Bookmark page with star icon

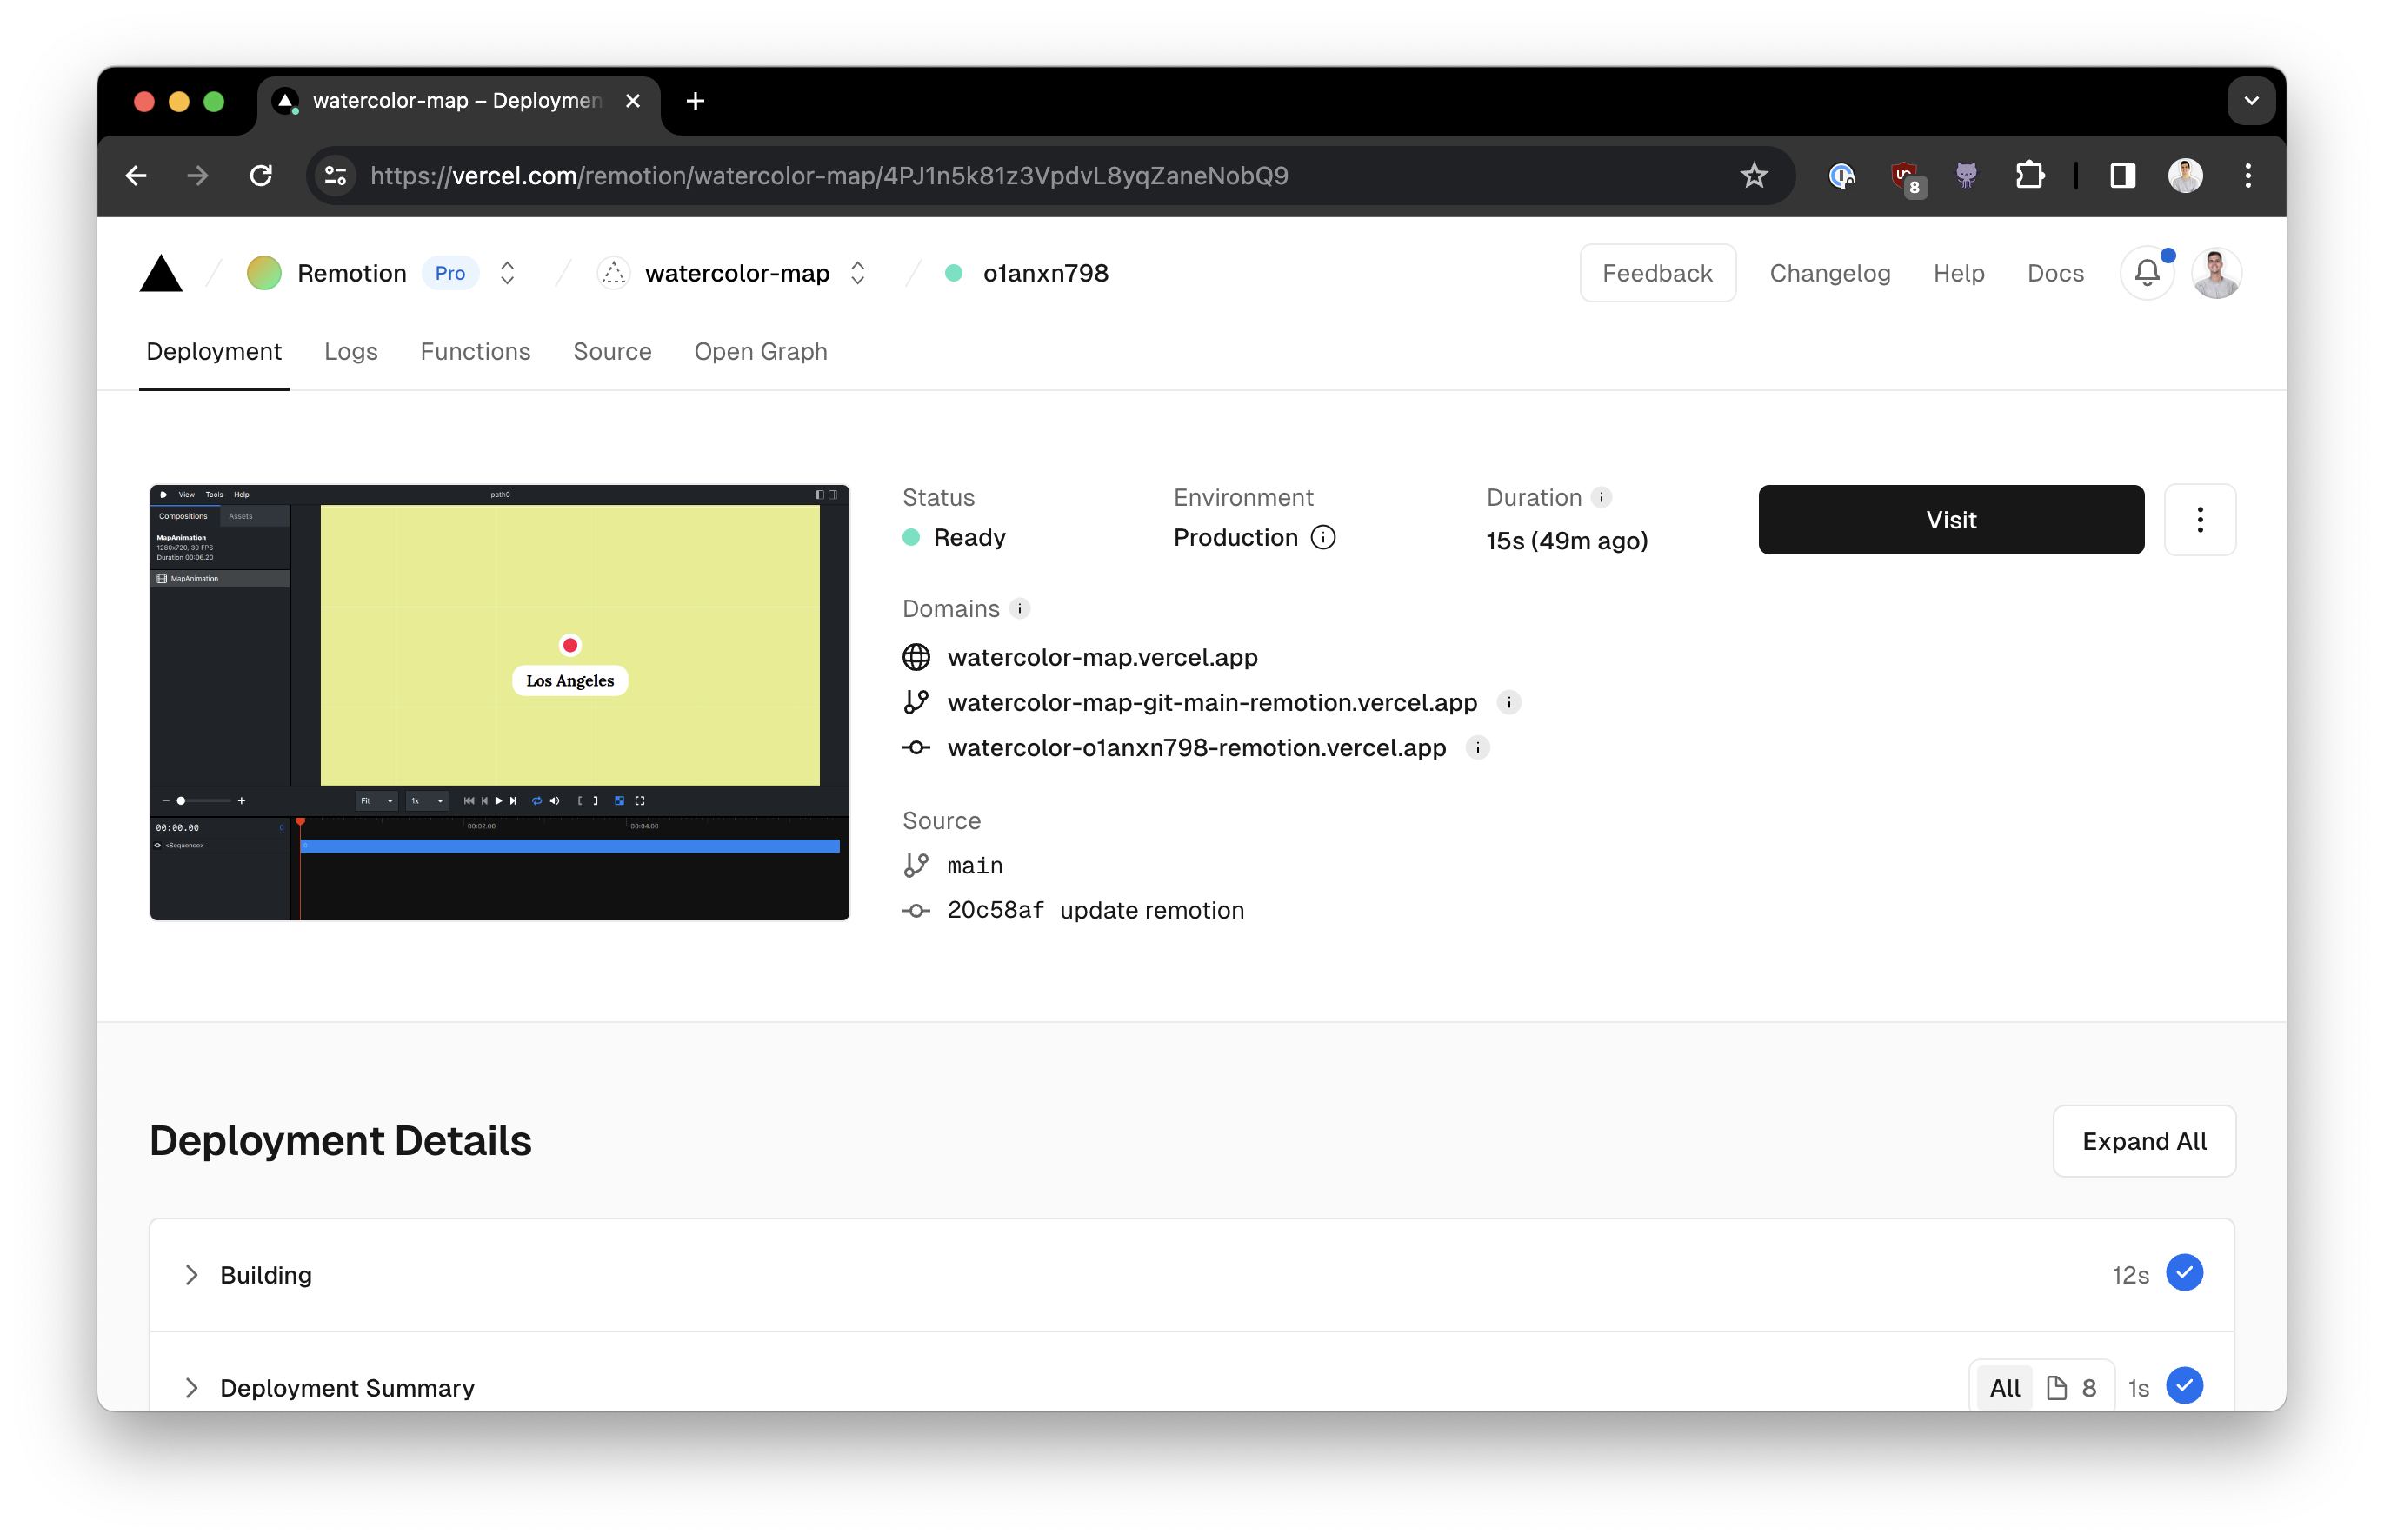[x=1754, y=176]
